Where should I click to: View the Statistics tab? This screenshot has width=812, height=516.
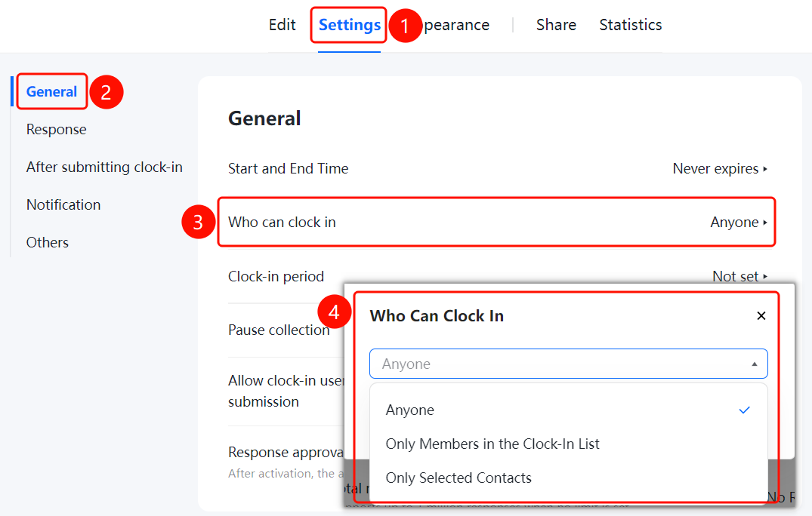point(630,25)
